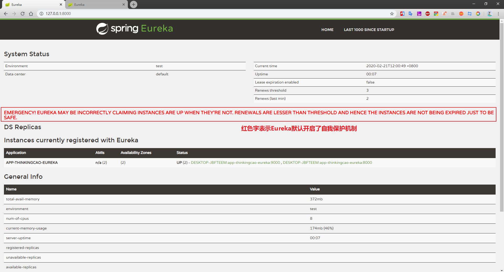This screenshot has width=504, height=272.
Task: Click the server-uptime row name
Action: click(18, 238)
